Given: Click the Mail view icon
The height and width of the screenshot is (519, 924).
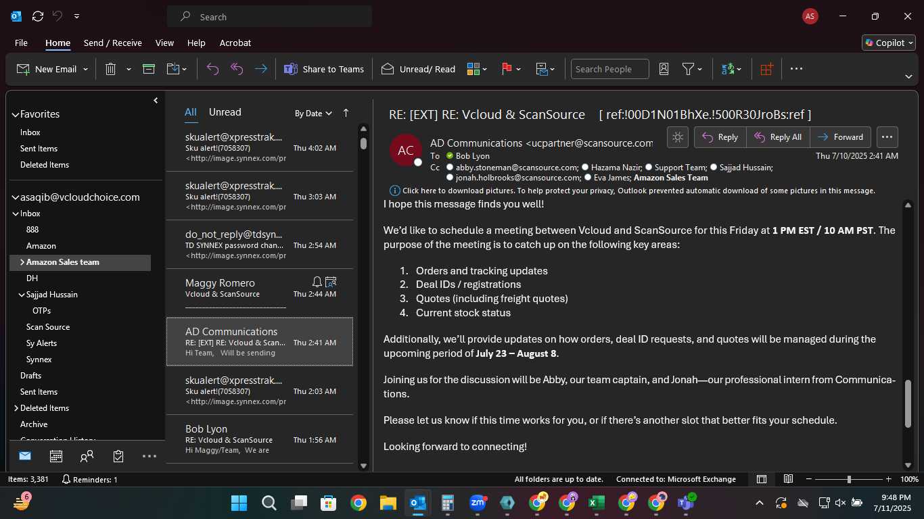Looking at the screenshot, I should coord(25,456).
